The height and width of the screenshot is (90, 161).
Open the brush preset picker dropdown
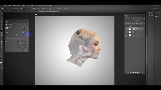tap(11, 9)
